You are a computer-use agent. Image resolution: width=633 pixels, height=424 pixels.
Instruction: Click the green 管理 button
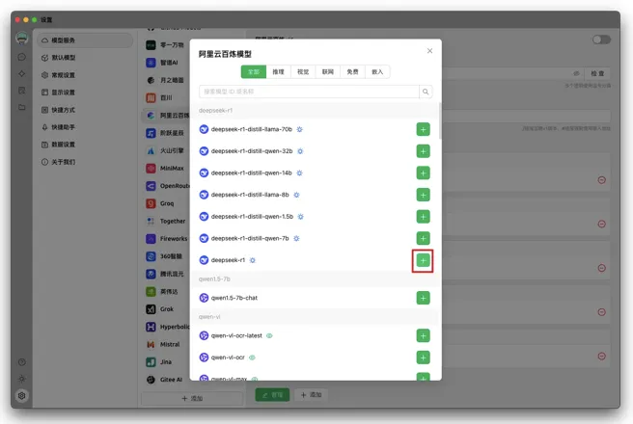(x=272, y=395)
